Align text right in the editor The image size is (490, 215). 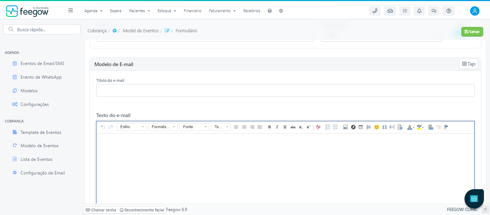252,127
